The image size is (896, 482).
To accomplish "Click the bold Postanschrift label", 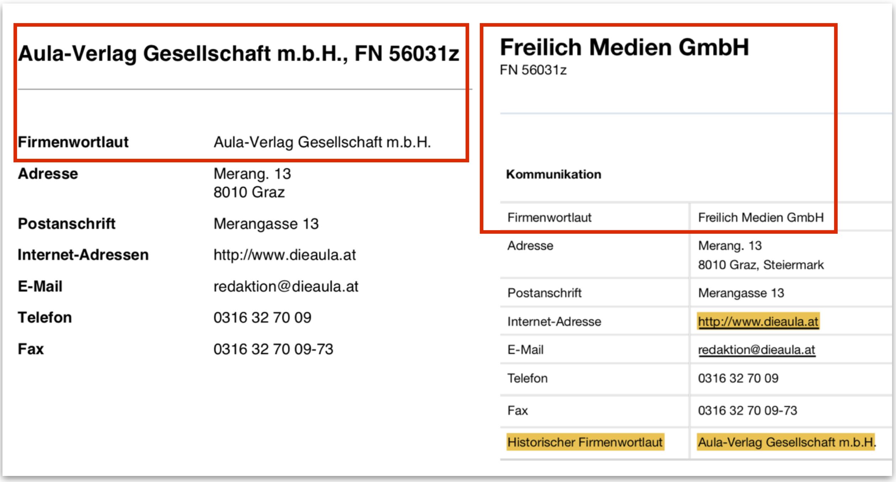I will pos(67,223).
